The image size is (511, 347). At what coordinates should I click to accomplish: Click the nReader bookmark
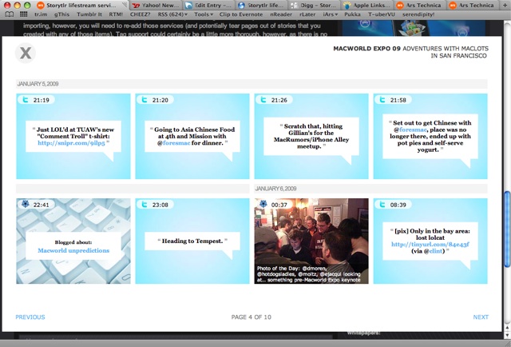click(280, 14)
